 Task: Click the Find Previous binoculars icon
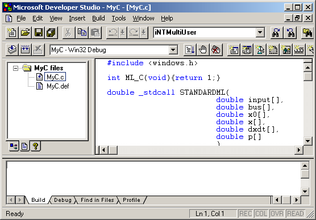[290, 32]
